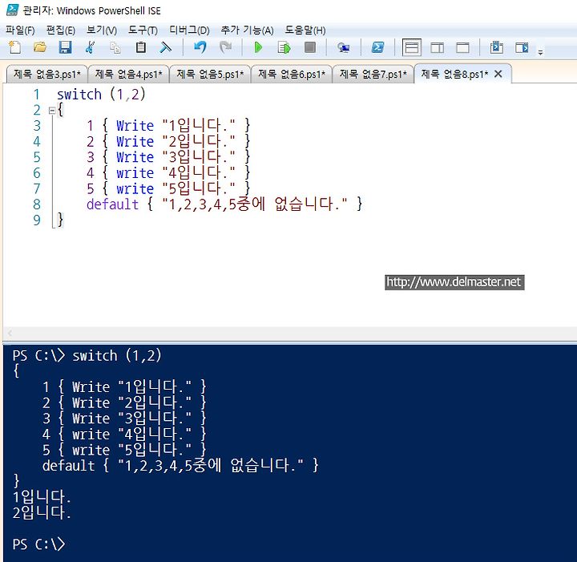Screen dimensions: 577x562
Task: Click write command on editor line 6
Action: tap(135, 173)
